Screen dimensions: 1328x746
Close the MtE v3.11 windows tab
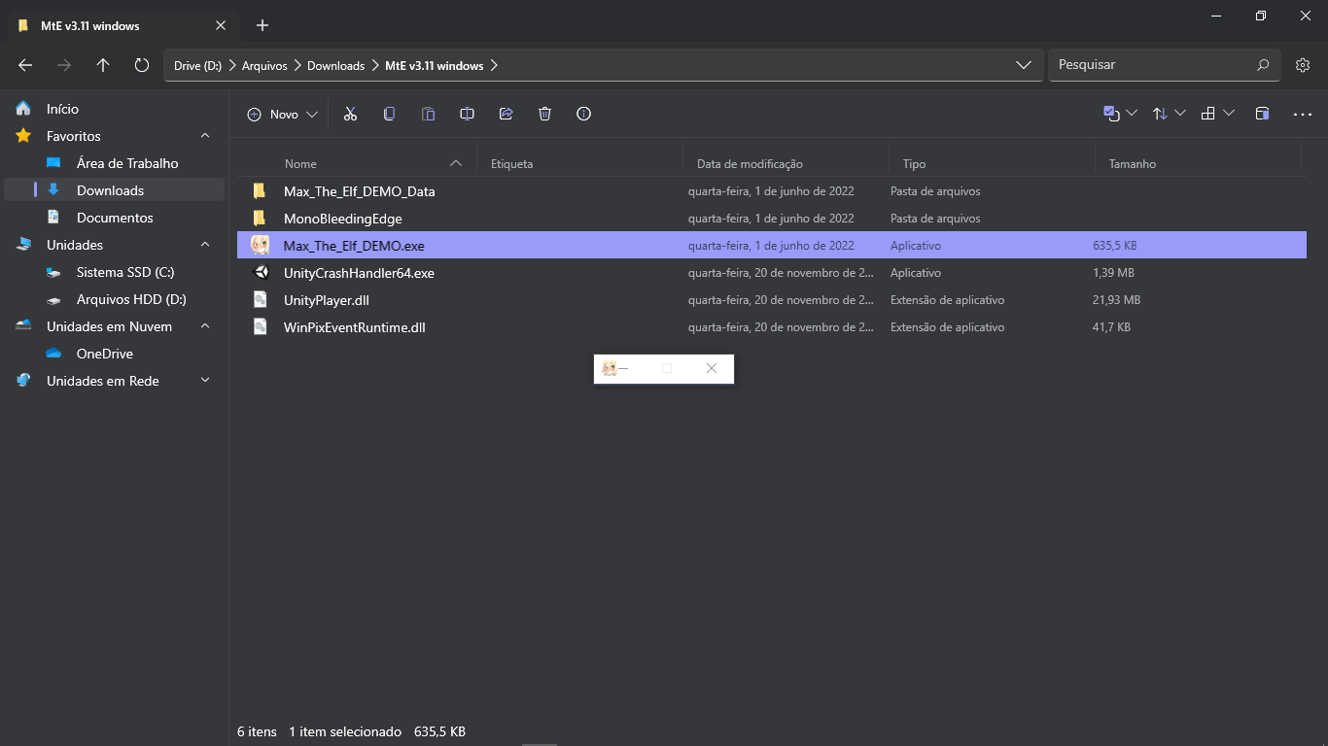pos(221,25)
